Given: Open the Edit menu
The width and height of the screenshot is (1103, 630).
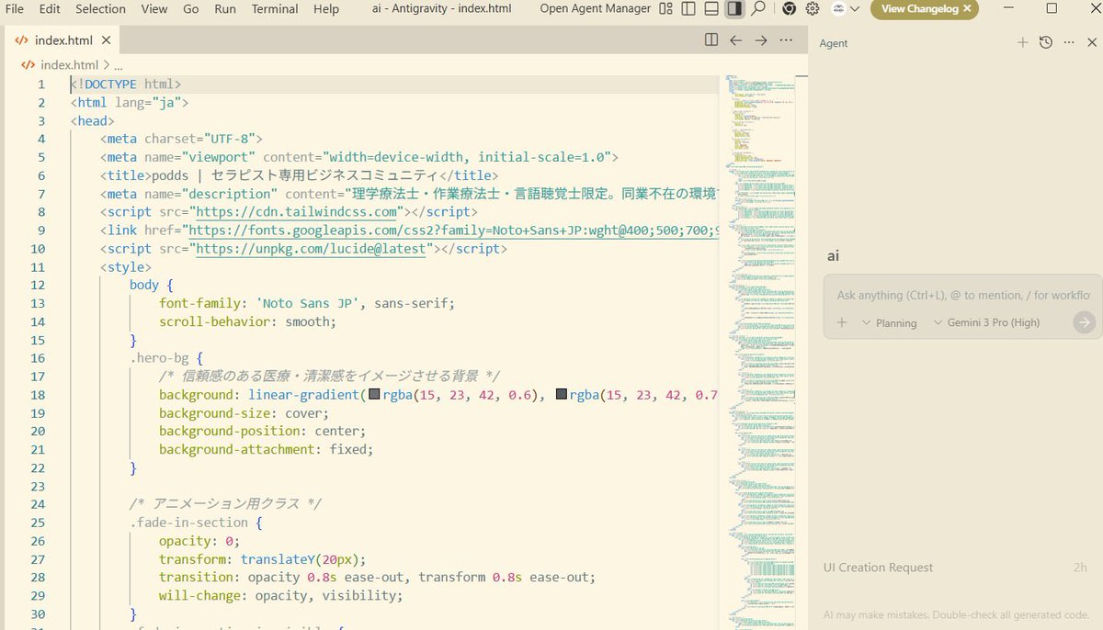Looking at the screenshot, I should point(50,9).
